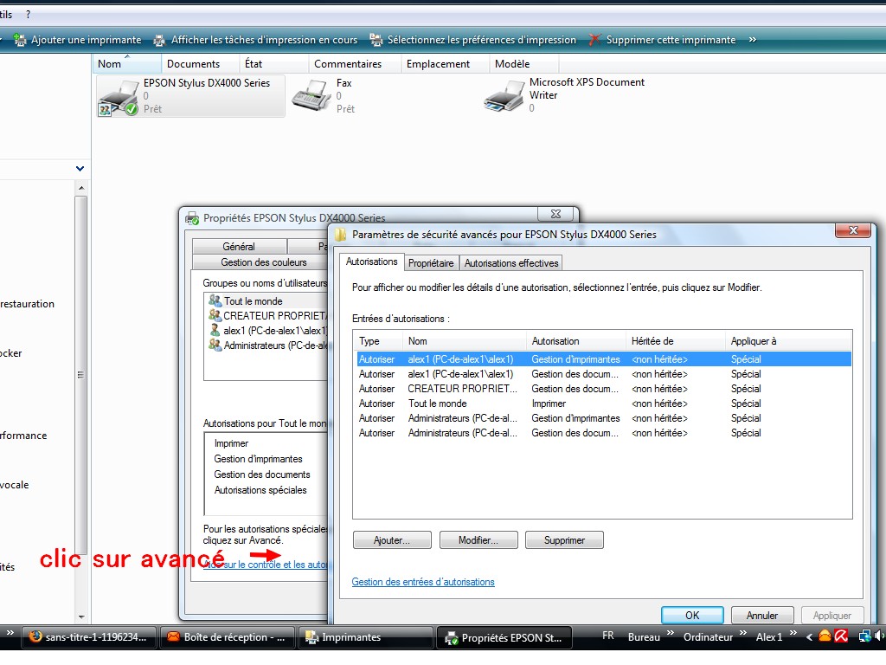Click the Nom column header in permissions table

coord(464,341)
